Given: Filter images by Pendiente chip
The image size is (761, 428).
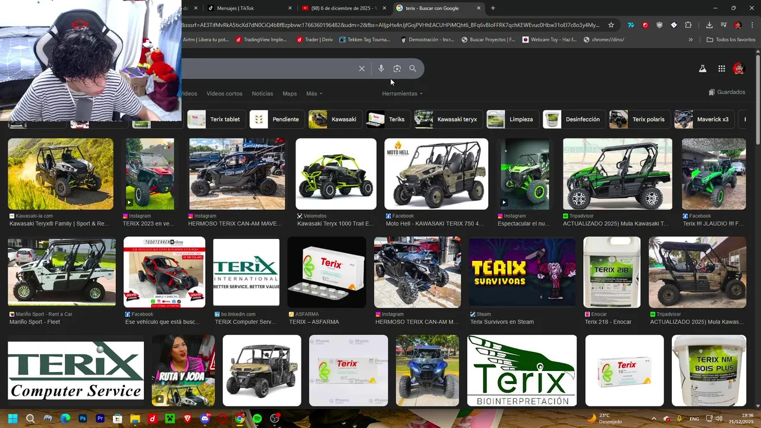Looking at the screenshot, I should [277, 119].
